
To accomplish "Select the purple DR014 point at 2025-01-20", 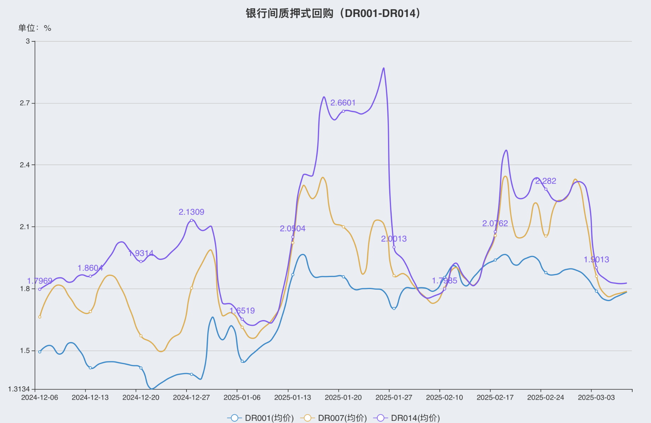I will coord(343,111).
